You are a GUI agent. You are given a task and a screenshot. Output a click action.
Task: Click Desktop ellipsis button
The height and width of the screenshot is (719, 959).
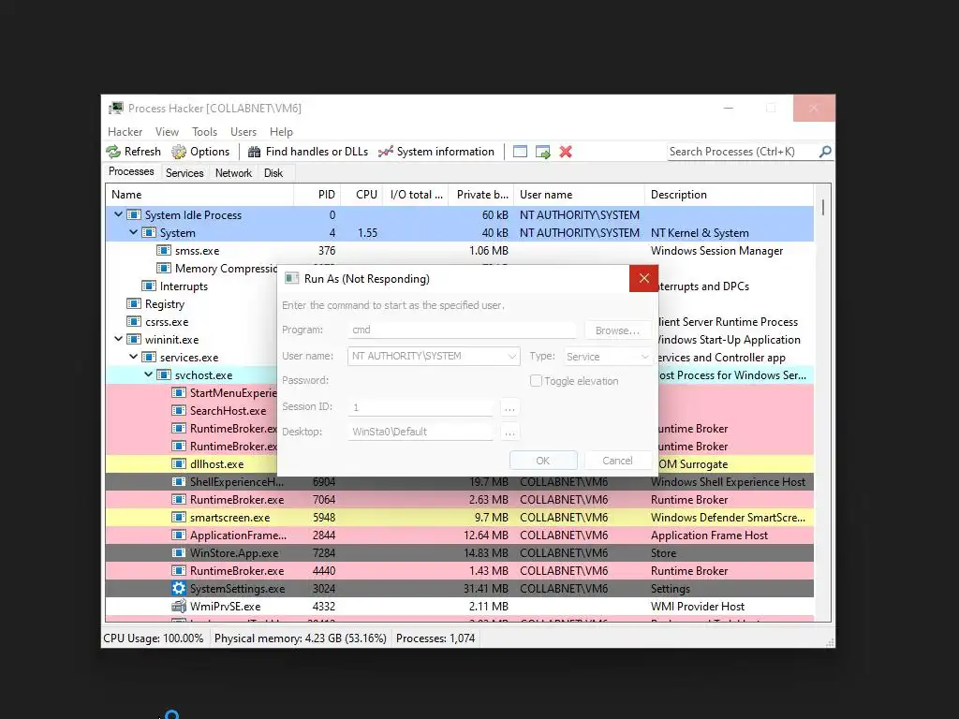click(x=509, y=433)
